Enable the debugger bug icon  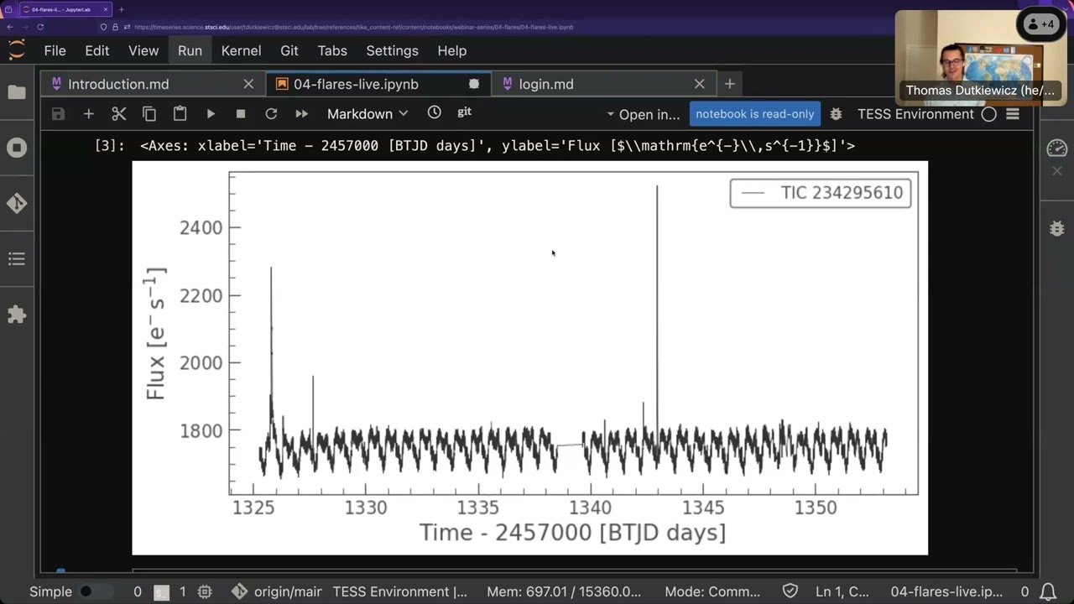(836, 114)
